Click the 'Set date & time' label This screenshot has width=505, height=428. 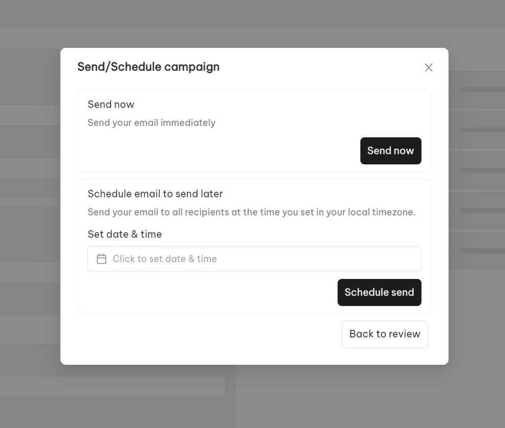(x=125, y=234)
